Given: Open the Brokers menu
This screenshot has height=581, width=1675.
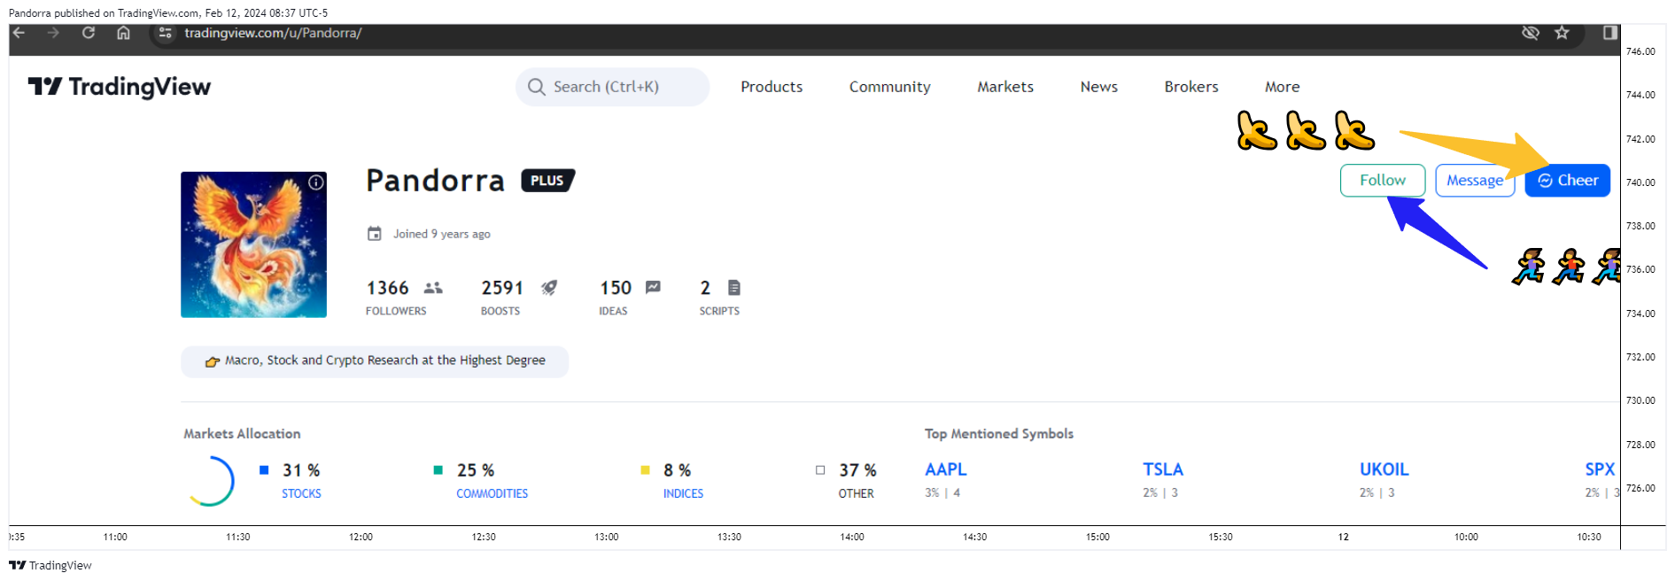Looking at the screenshot, I should [x=1191, y=87].
